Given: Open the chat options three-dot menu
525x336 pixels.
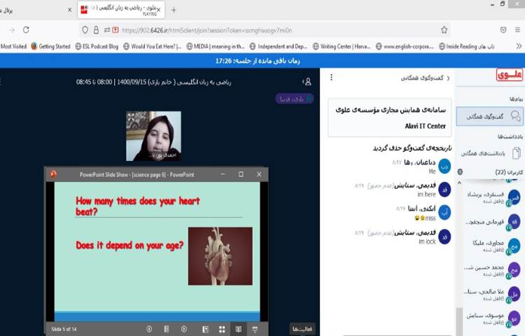Looking at the screenshot, I should (x=331, y=78).
